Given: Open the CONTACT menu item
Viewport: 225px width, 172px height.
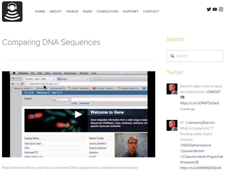Looking at the screenshot, I should click(151, 11).
